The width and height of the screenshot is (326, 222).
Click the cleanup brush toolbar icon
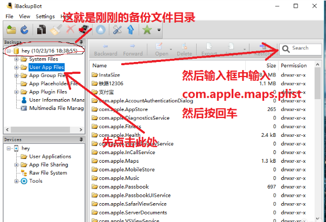[x=56, y=30]
